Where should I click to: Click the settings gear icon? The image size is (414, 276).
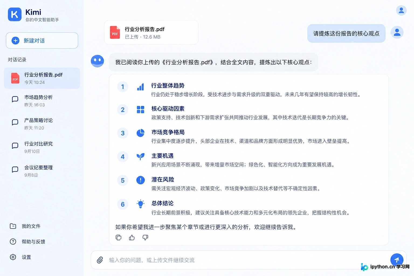[13, 257]
